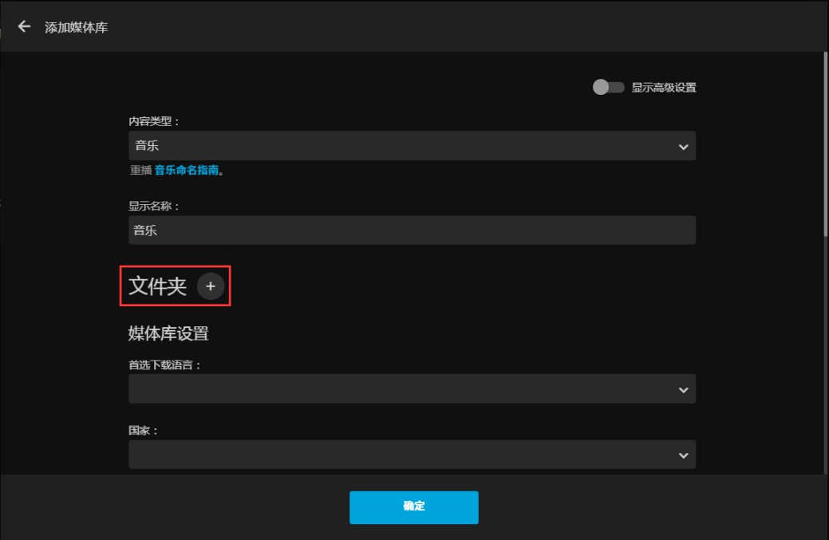Open the 音乐命名指南 link
The image size is (829, 540).
(x=187, y=170)
